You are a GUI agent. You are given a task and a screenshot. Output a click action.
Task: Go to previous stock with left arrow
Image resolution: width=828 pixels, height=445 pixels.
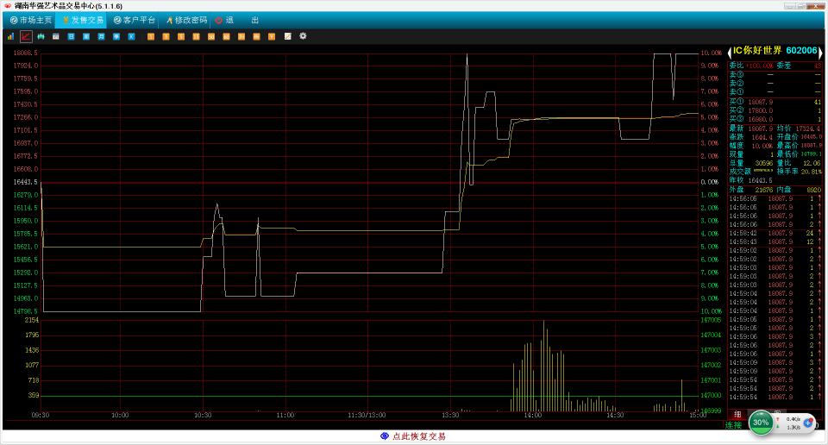pos(729,51)
